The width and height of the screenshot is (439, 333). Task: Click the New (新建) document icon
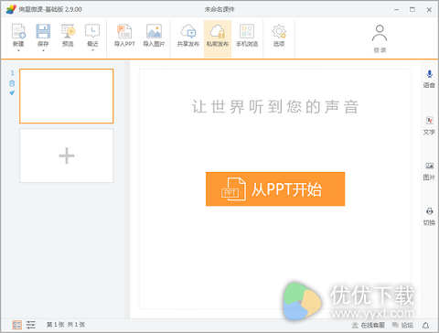click(x=18, y=31)
